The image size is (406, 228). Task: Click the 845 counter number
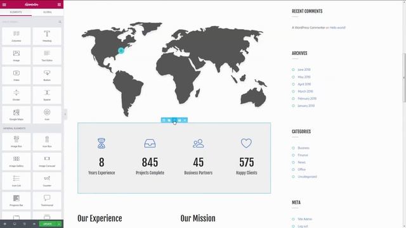[x=150, y=162]
